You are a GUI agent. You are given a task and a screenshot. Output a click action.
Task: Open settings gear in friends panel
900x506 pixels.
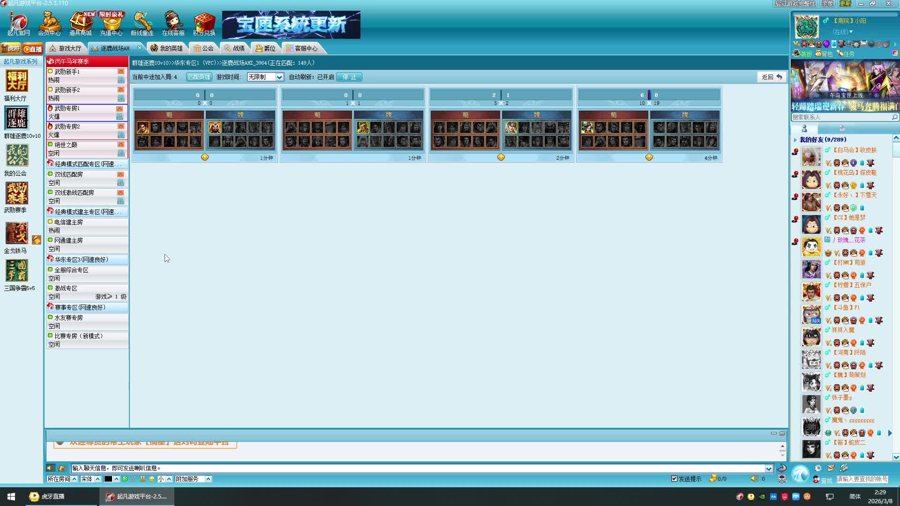(818, 468)
